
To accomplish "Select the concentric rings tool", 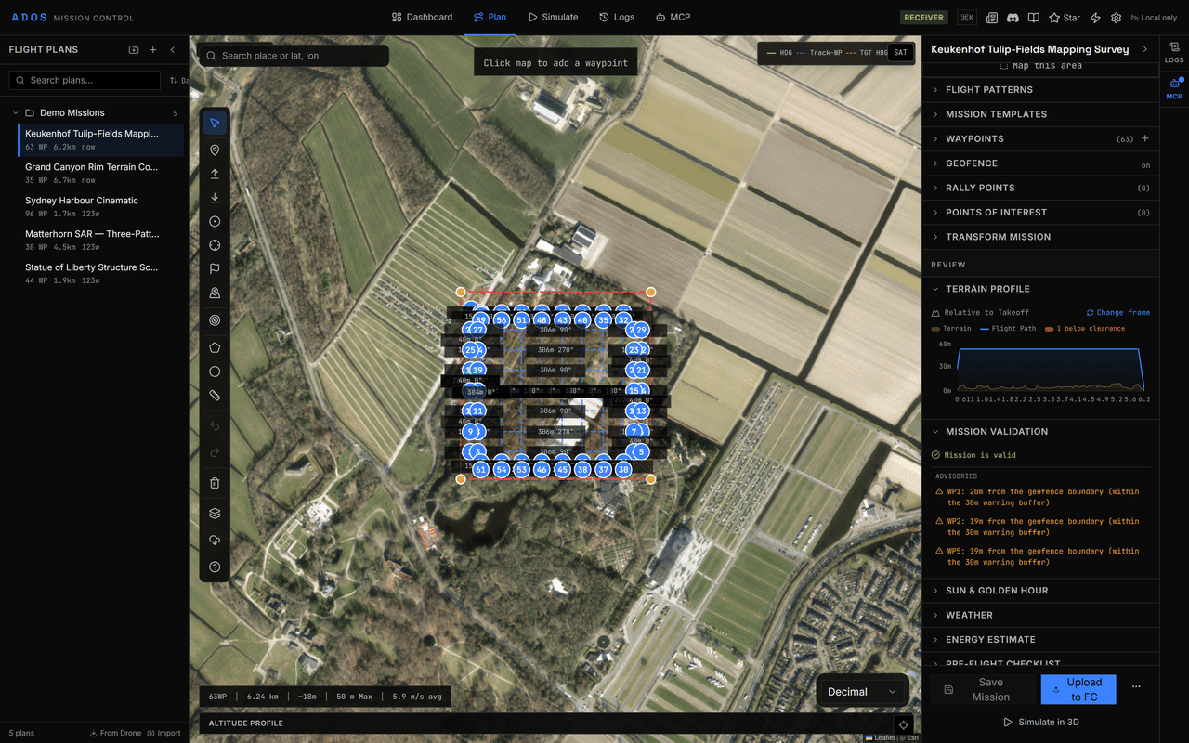I will pos(215,320).
